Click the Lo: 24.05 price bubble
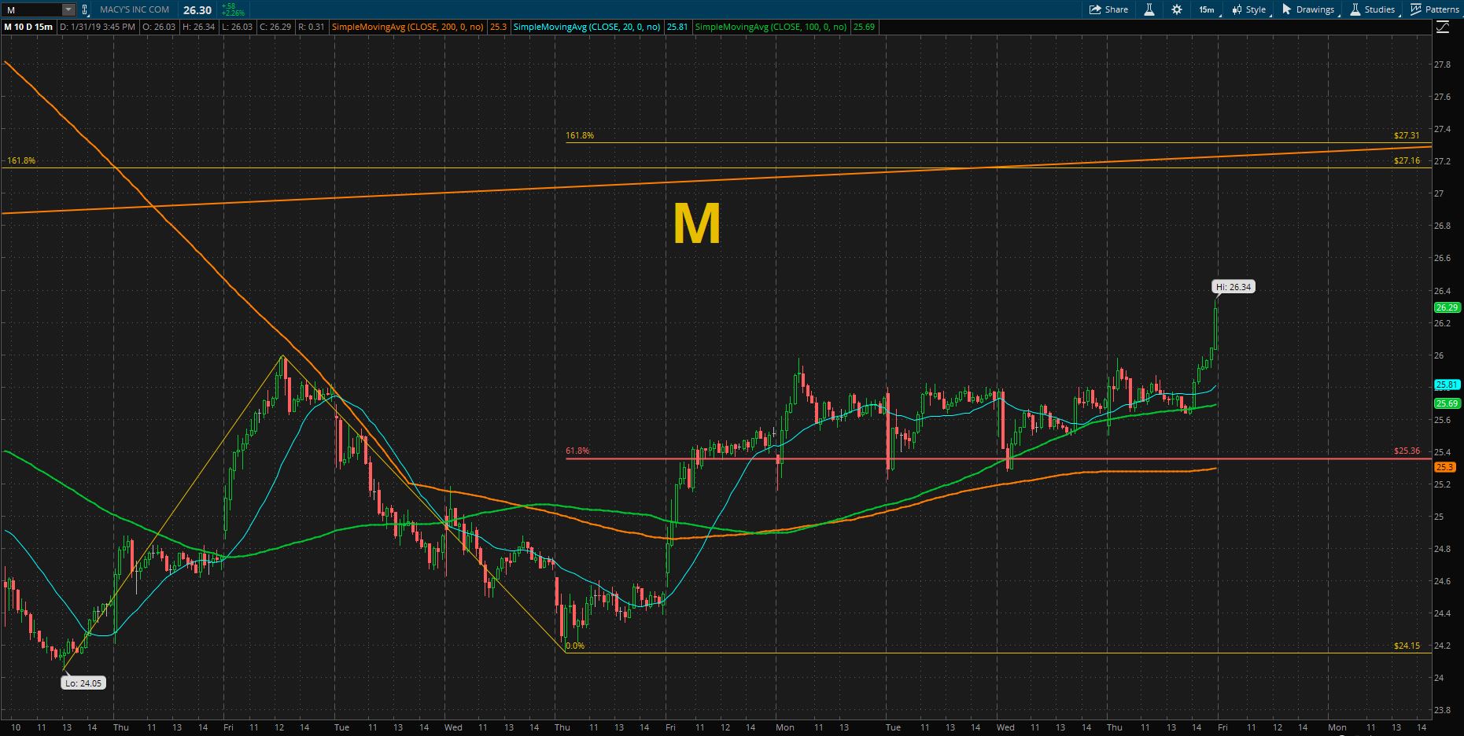Image resolution: width=1464 pixels, height=736 pixels. 83,683
